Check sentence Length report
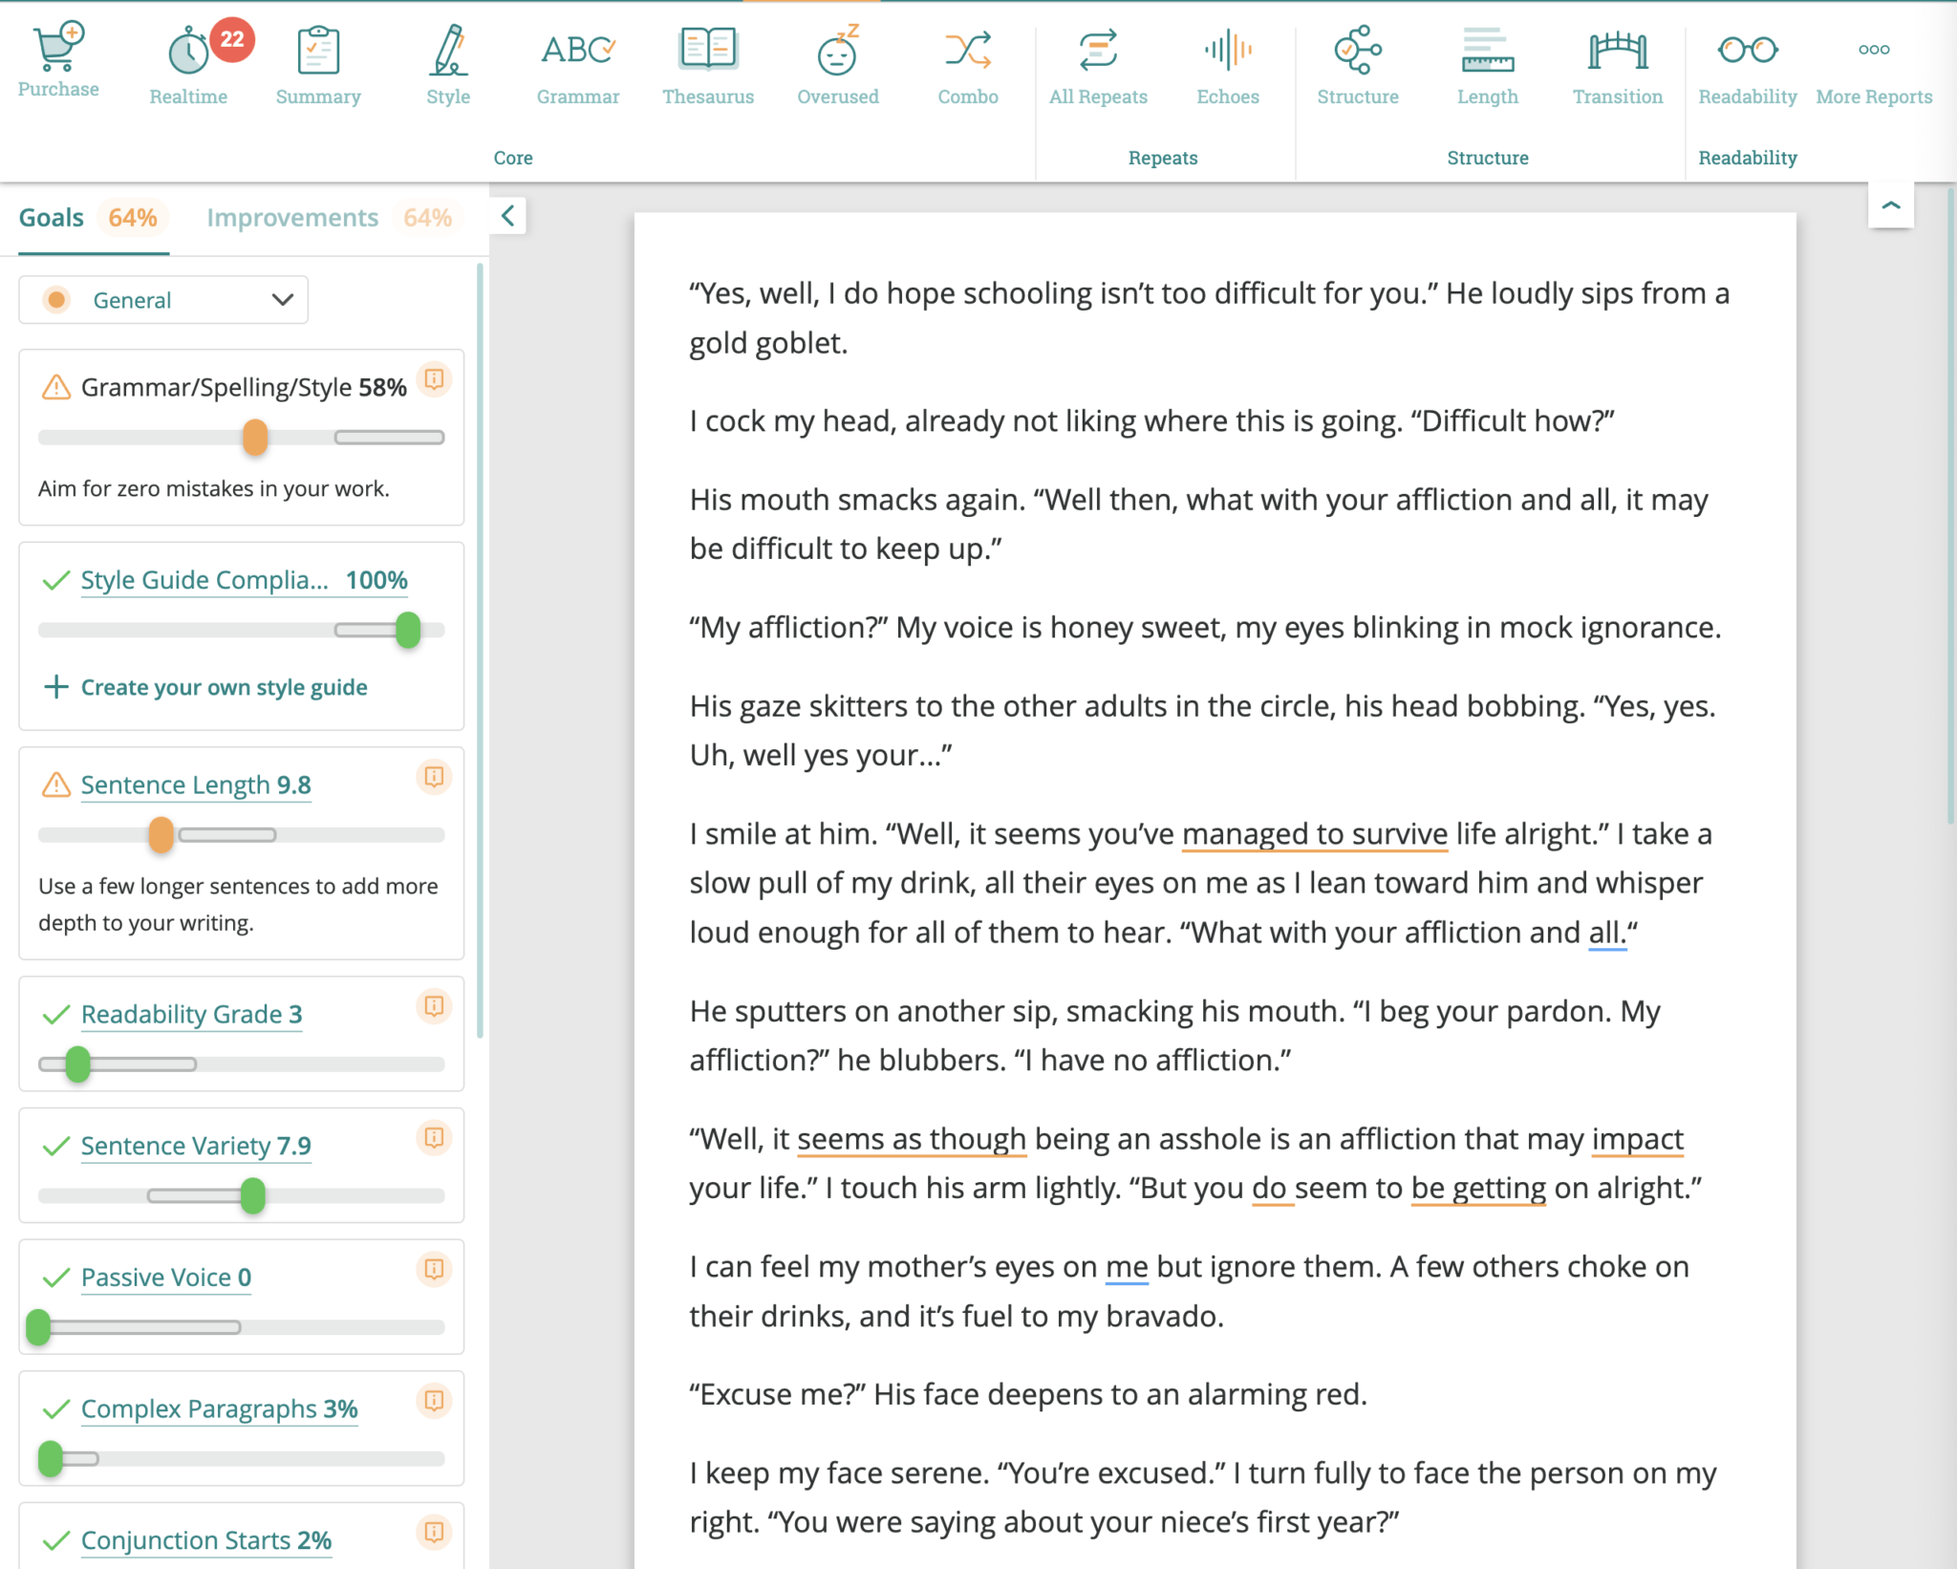Viewport: 1957px width, 1569px height. click(x=1488, y=62)
